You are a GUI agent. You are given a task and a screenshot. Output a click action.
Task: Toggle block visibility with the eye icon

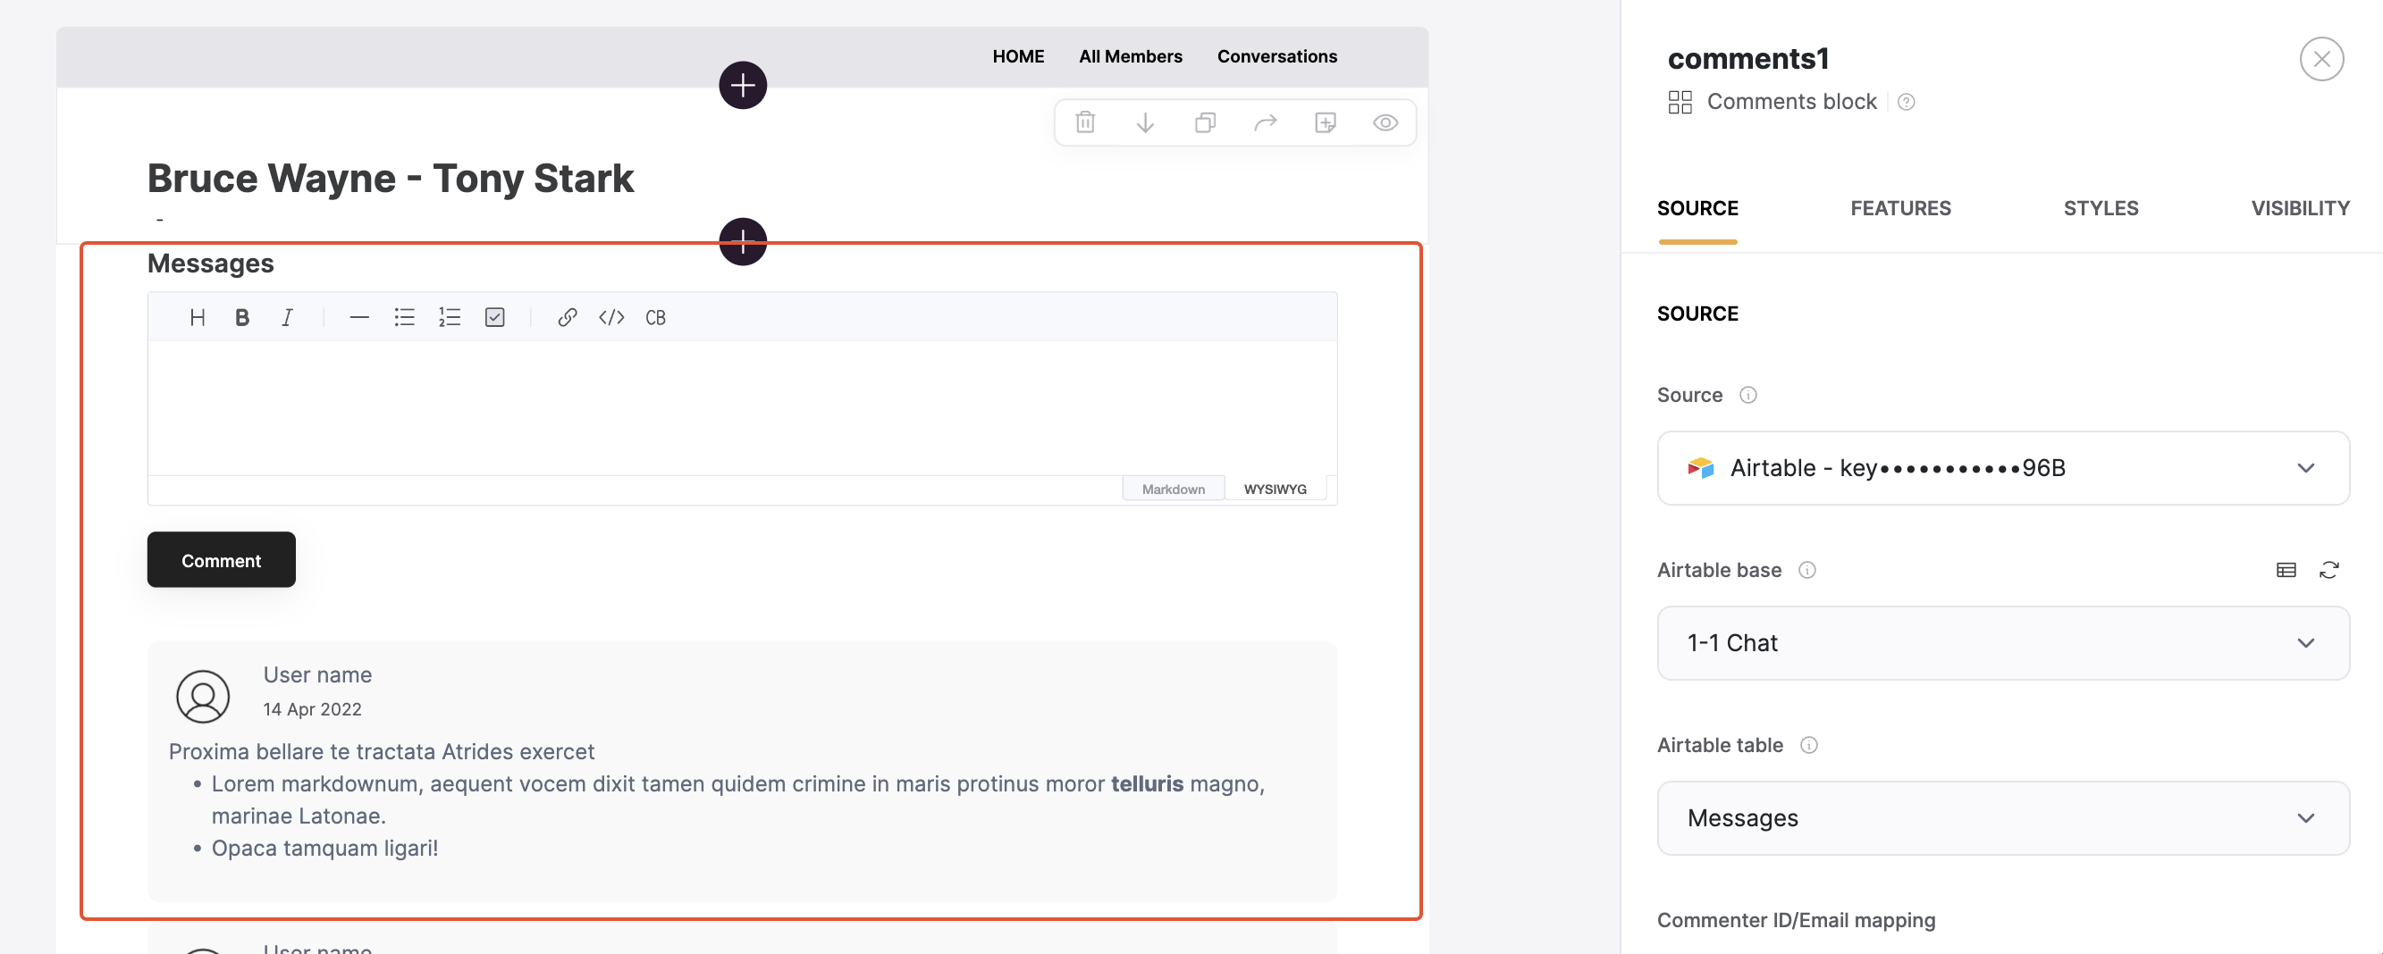pyautogui.click(x=1385, y=122)
